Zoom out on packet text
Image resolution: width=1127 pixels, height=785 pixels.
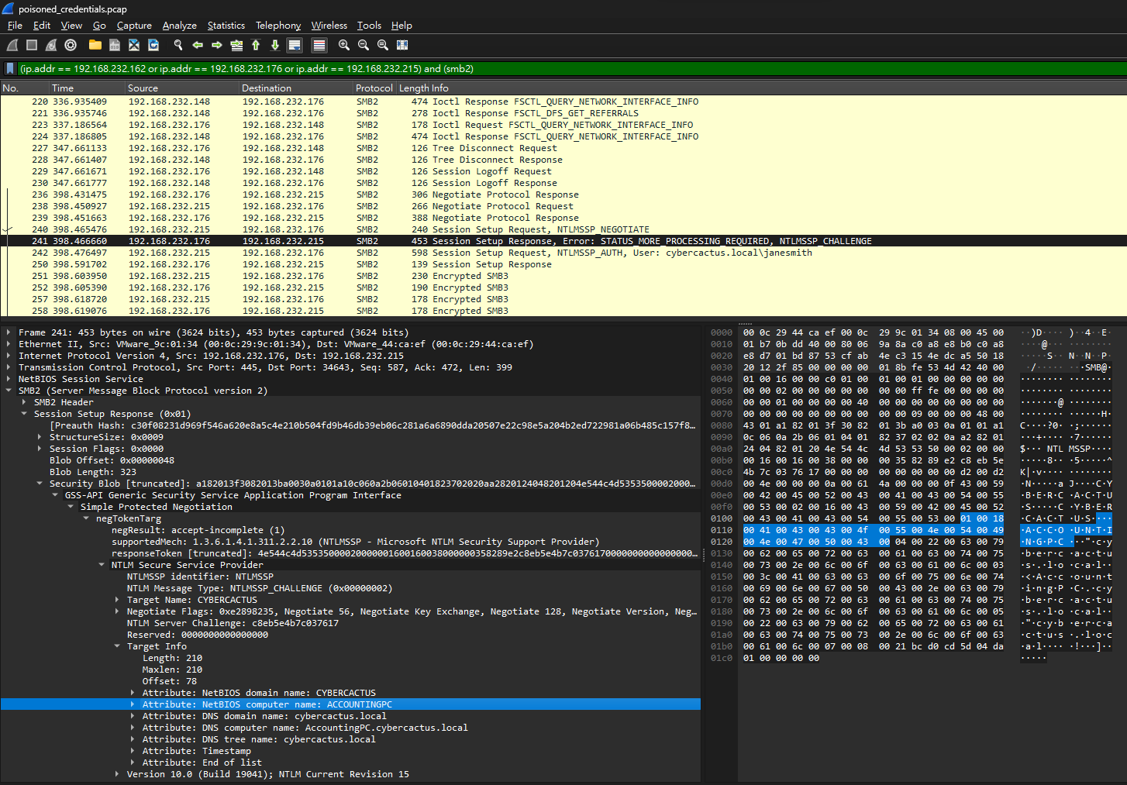[364, 45]
